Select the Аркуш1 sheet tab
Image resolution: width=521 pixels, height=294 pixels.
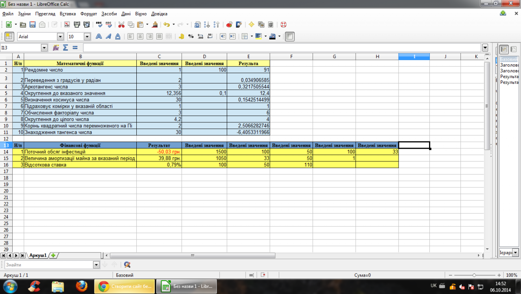(37, 255)
